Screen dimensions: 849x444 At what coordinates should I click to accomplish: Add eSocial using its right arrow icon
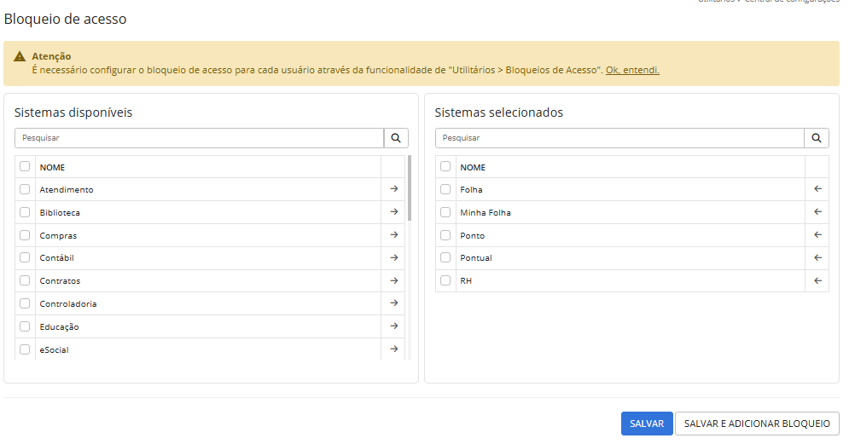click(393, 349)
